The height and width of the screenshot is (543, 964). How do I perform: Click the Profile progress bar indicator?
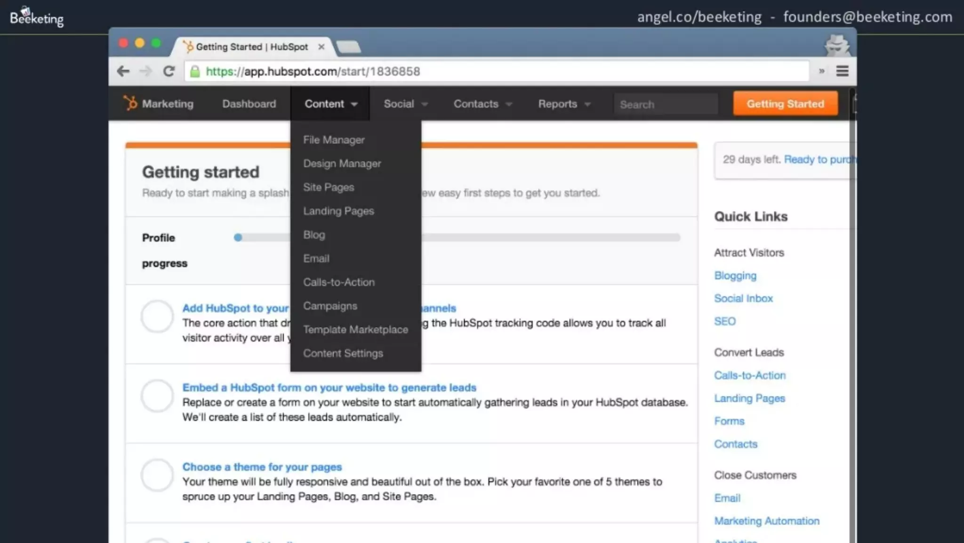(x=238, y=237)
